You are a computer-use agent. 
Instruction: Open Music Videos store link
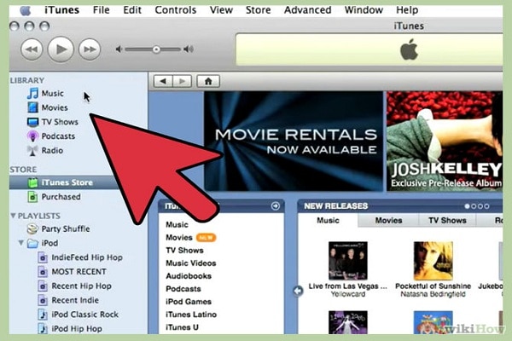[x=190, y=263]
